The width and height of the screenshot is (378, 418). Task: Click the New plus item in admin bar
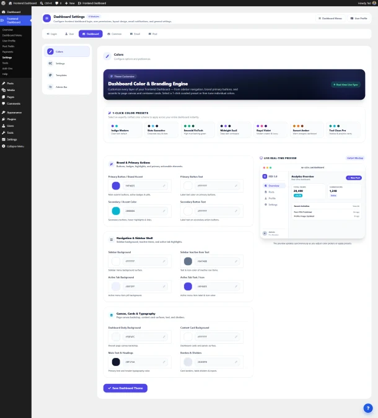(69, 3)
